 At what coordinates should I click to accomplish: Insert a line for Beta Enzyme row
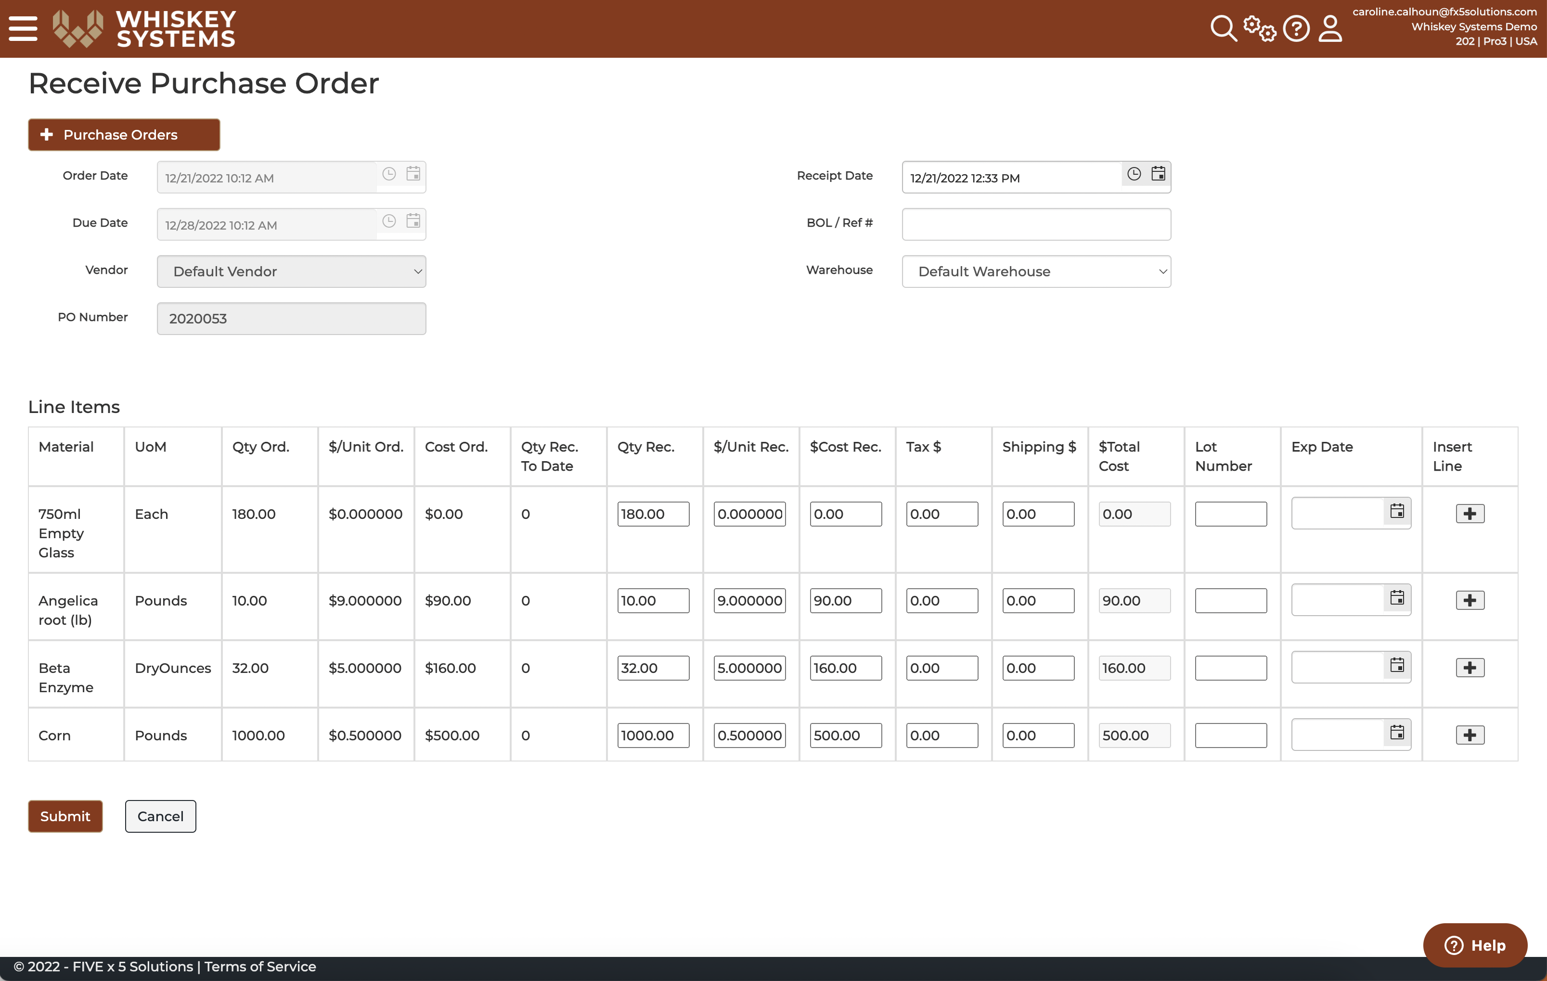pos(1470,668)
